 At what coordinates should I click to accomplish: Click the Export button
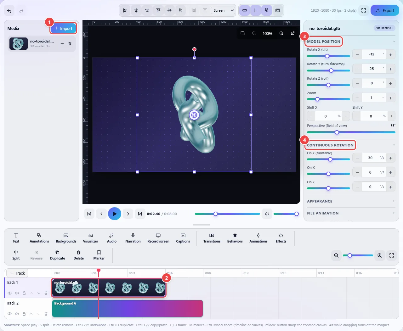[x=385, y=10]
